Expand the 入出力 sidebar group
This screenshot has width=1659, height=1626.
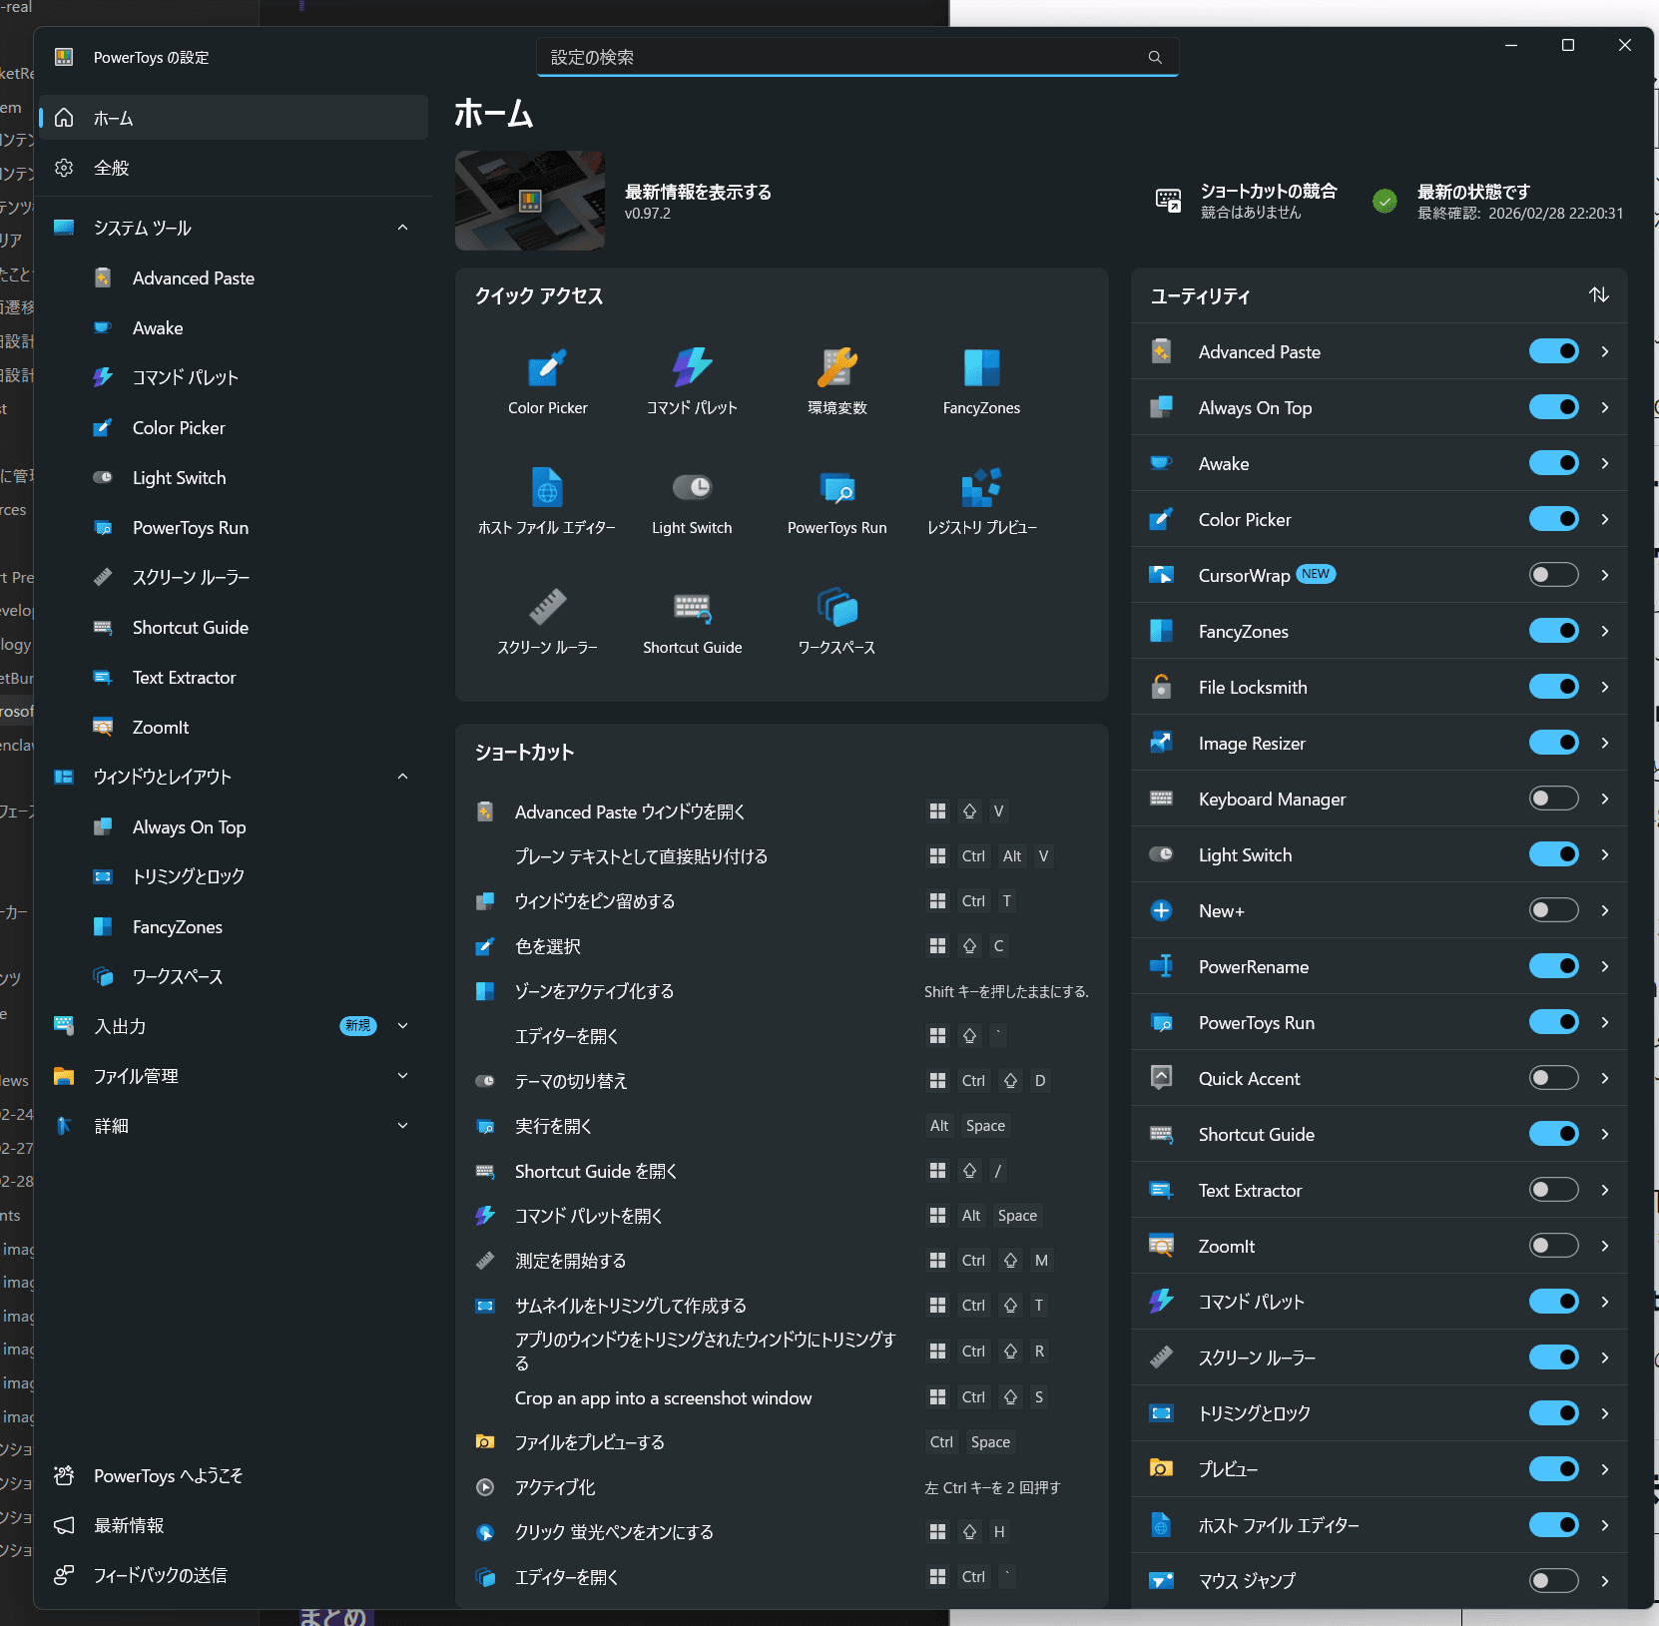point(402,1026)
